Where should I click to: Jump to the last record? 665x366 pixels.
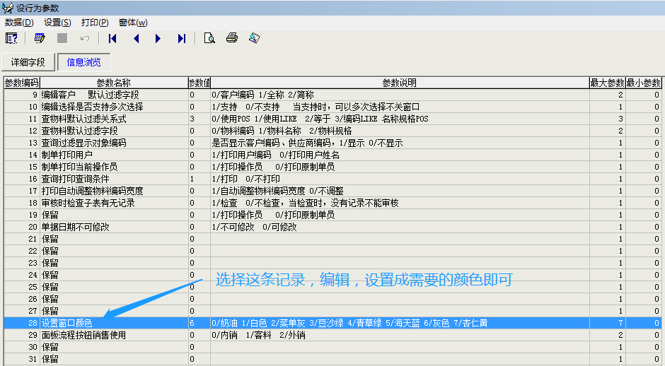pos(182,38)
